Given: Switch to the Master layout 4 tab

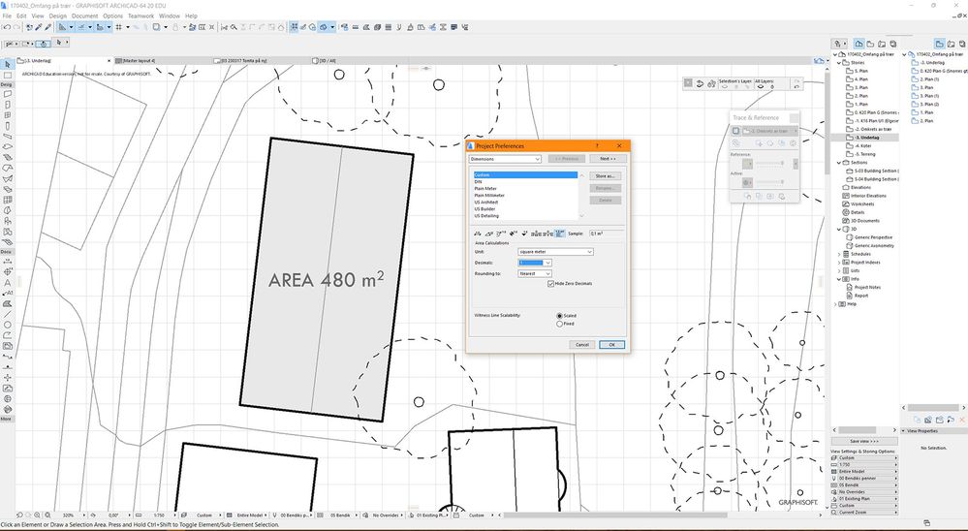Looking at the screenshot, I should 138,60.
